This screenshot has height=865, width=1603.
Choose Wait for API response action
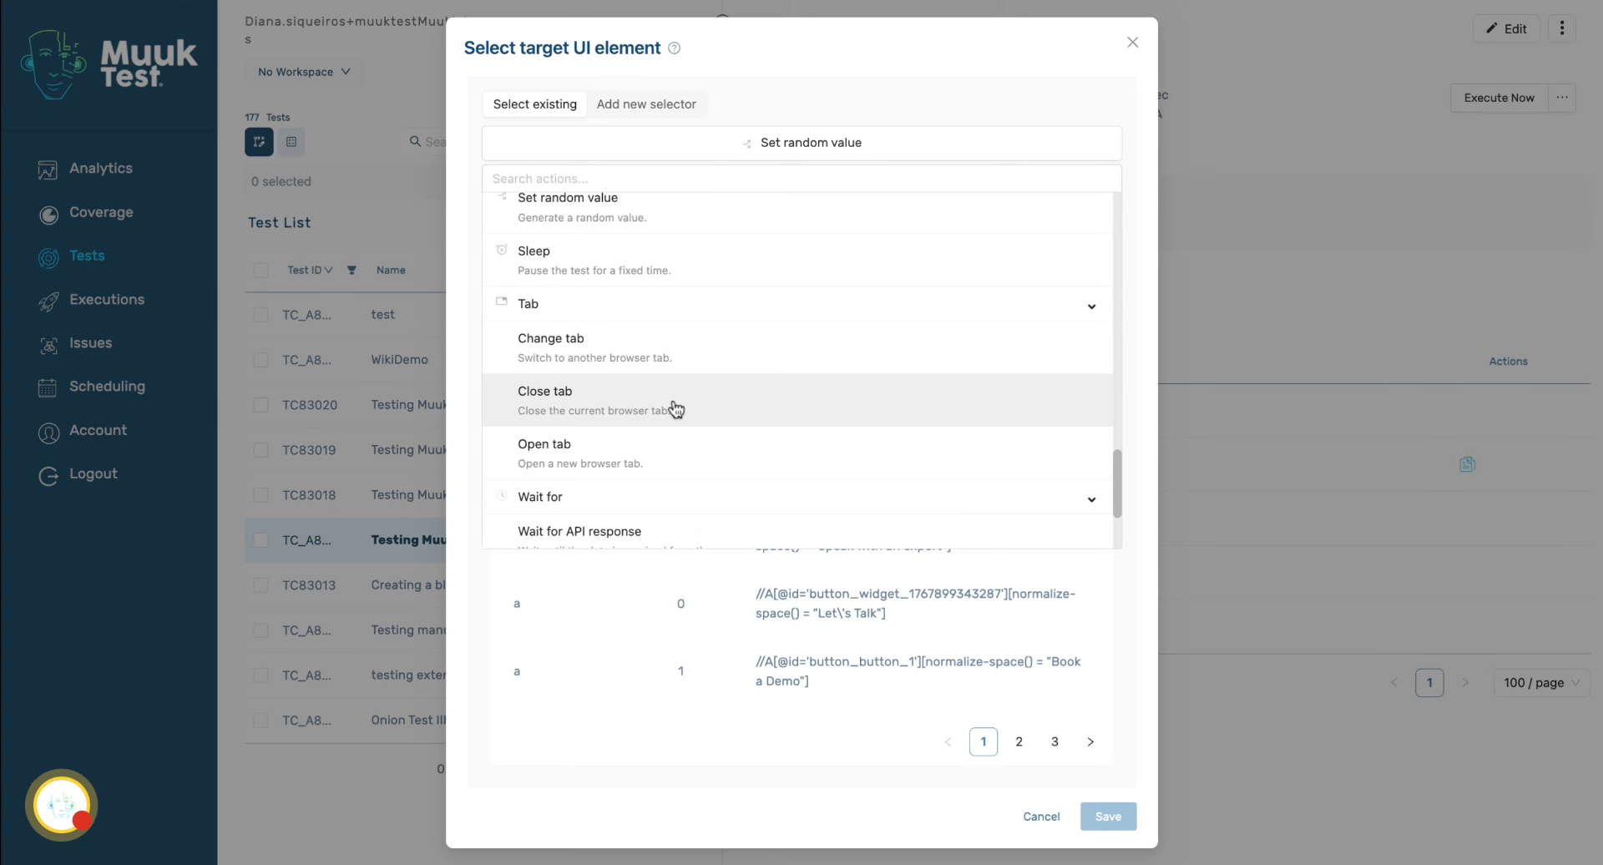tap(797, 533)
